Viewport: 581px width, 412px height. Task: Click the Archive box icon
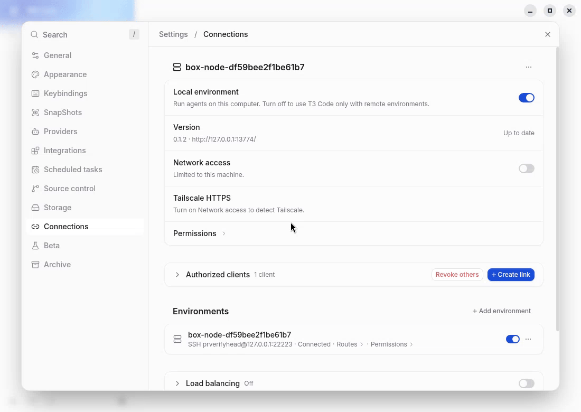(x=35, y=265)
